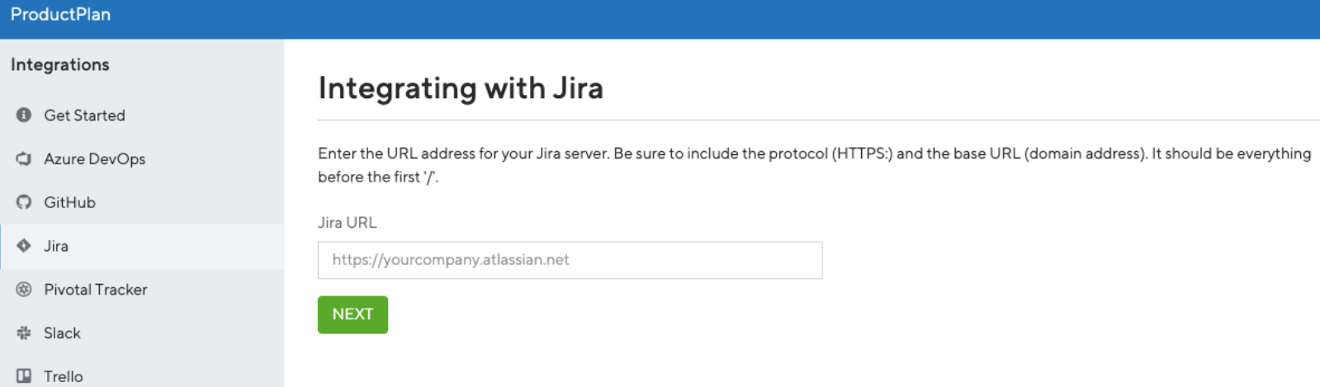Screen dimensions: 1320x387
Task: Click the ProductPlan logo link
Action: [x=60, y=15]
